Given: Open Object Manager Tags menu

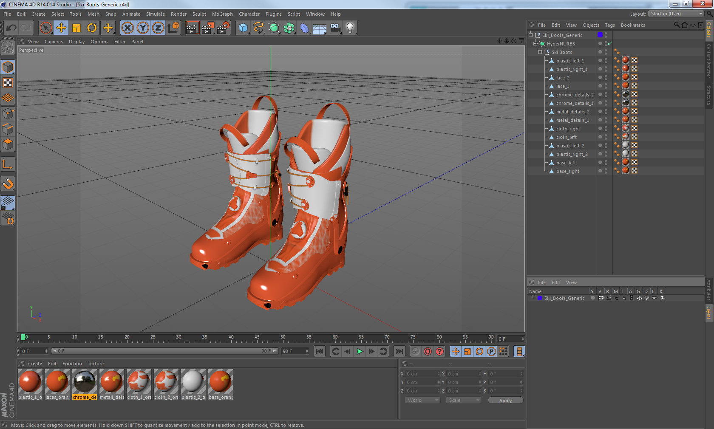Looking at the screenshot, I should 610,25.
